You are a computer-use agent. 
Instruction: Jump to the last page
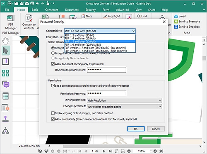(110, 151)
